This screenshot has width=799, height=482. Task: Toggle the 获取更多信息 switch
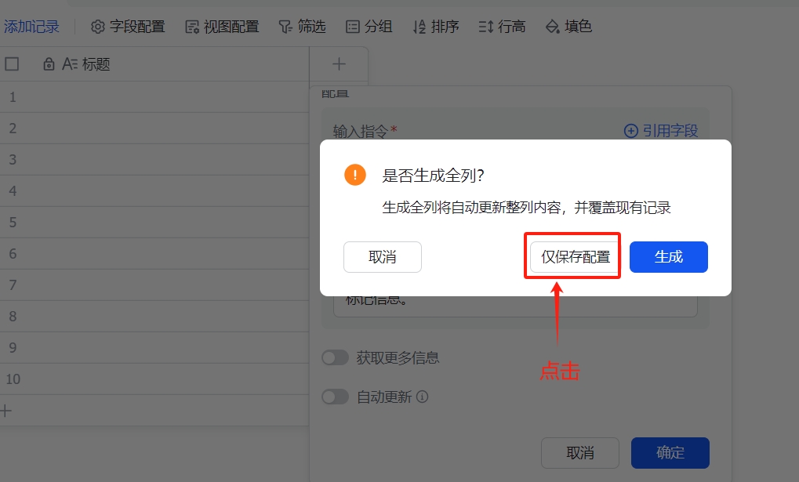[x=335, y=357]
